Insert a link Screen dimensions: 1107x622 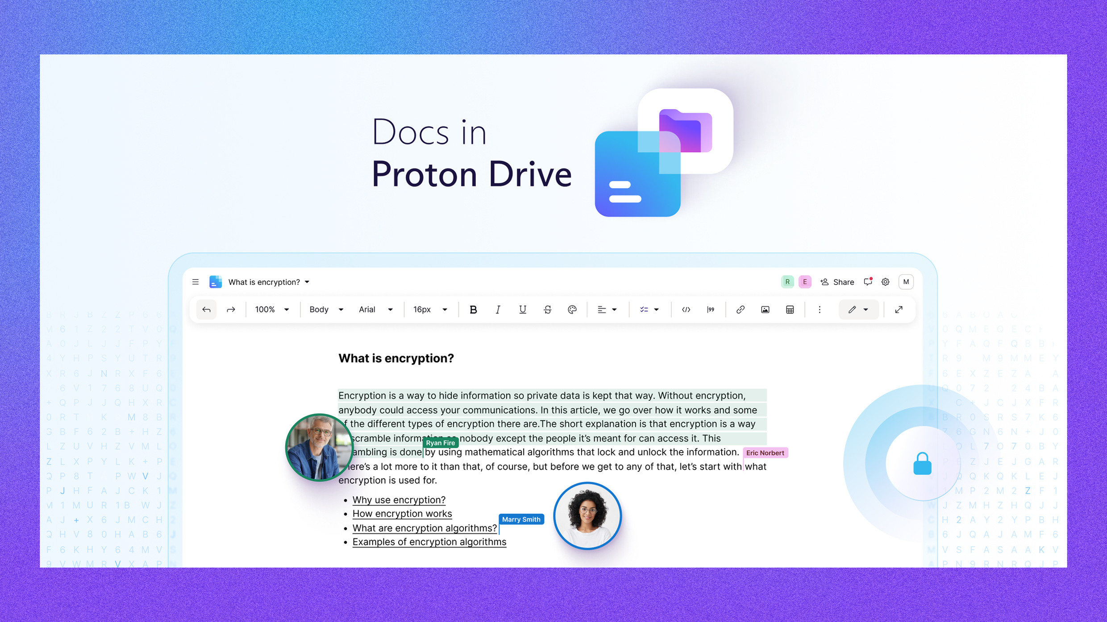[741, 309]
